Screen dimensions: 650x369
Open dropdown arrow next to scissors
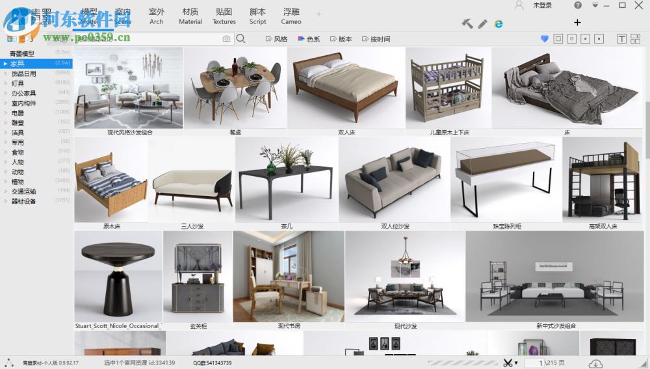click(516, 363)
